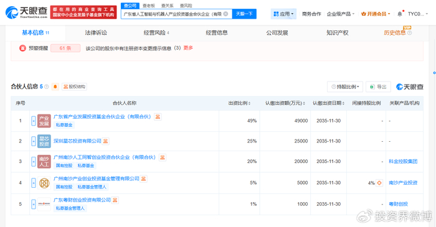Open the TYC0... account dropdown
Image resolution: width=436 pixels, height=227 pixels.
pyautogui.click(x=418, y=14)
